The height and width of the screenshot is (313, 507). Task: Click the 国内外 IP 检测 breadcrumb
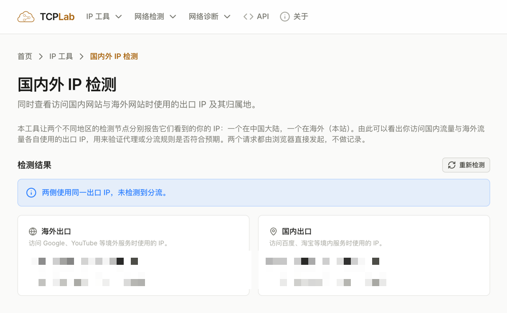(114, 56)
